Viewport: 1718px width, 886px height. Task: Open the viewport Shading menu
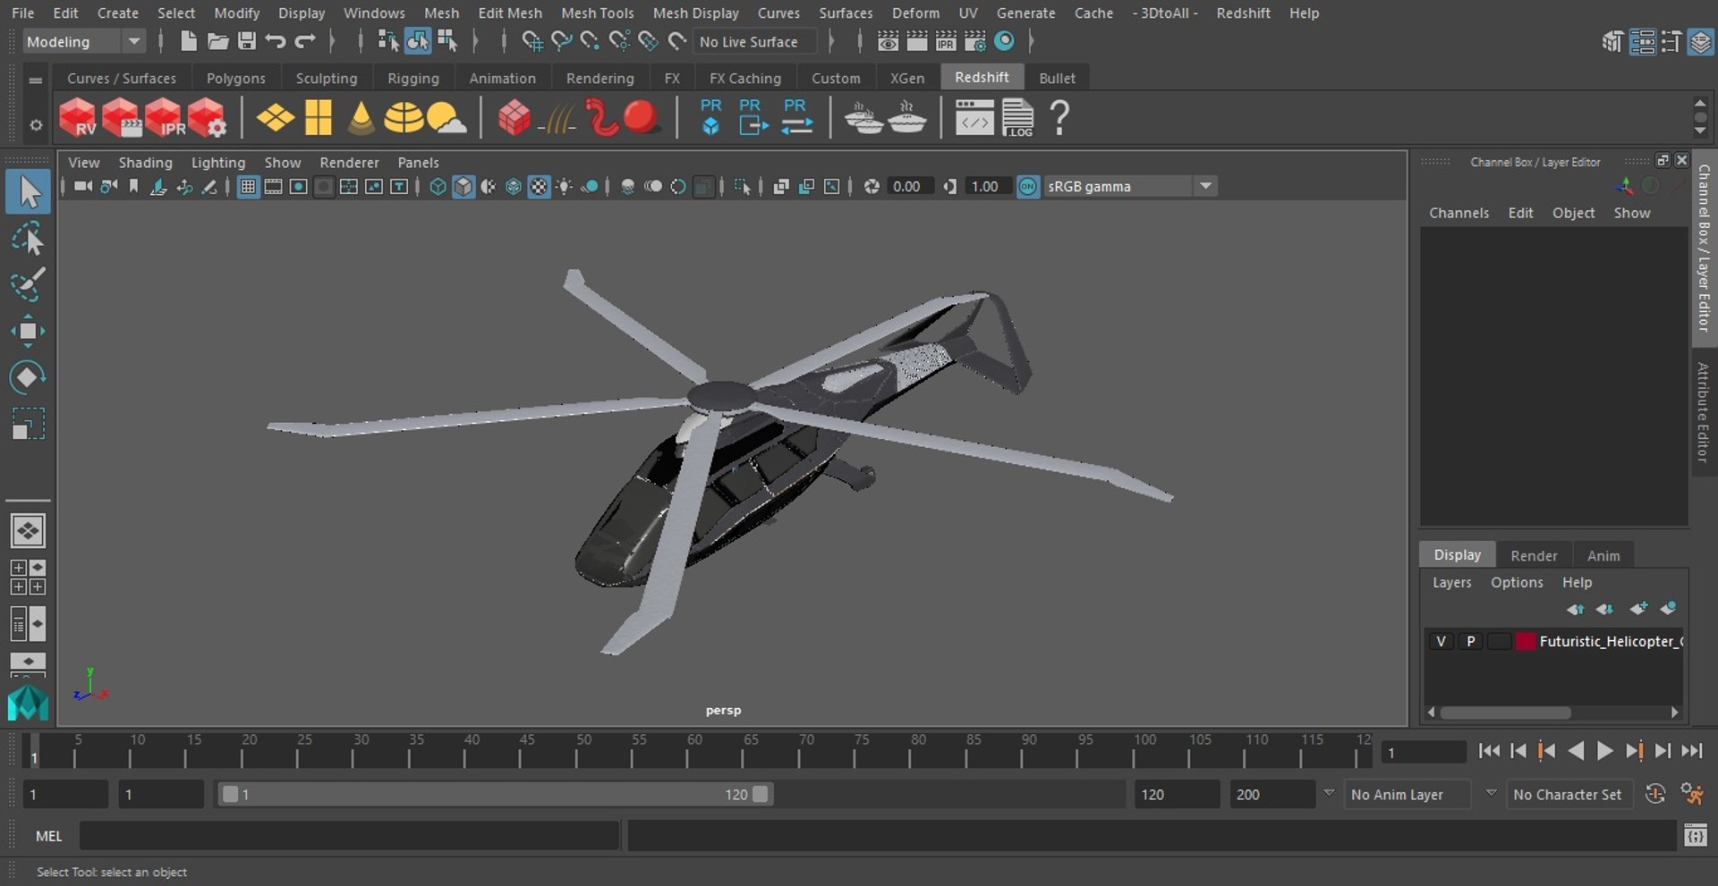[x=145, y=162]
